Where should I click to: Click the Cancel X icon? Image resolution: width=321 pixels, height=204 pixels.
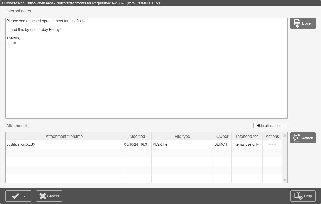click(43, 196)
